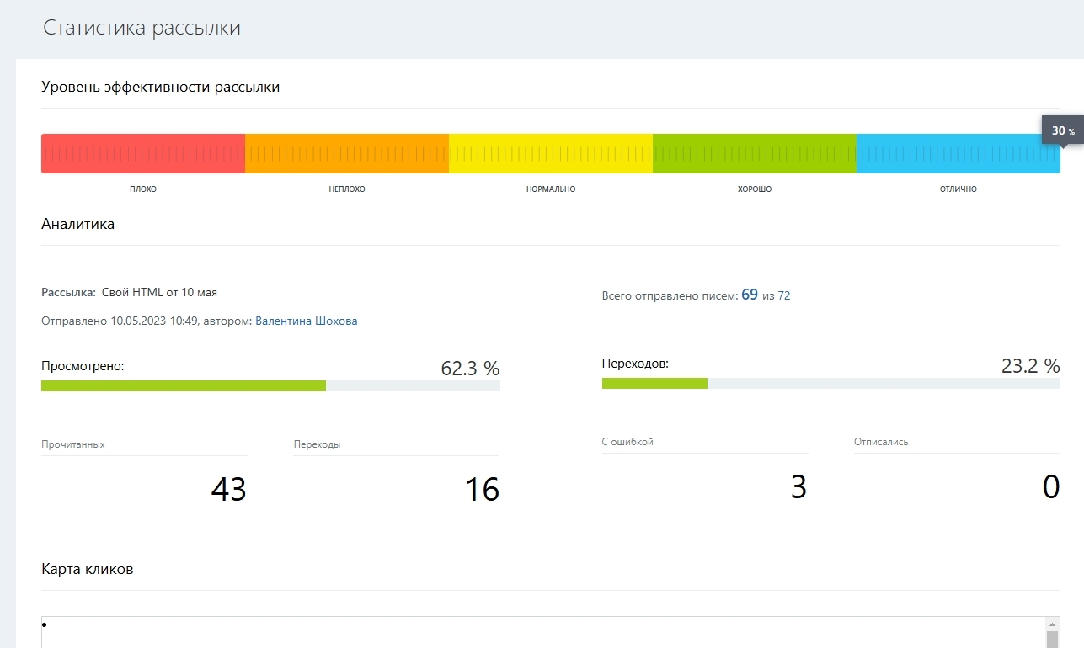Click the Переходы count 16
The width and height of the screenshot is (1084, 648).
click(483, 489)
